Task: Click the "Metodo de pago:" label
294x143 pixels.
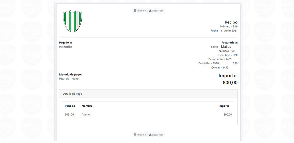Action: pyautogui.click(x=70, y=74)
